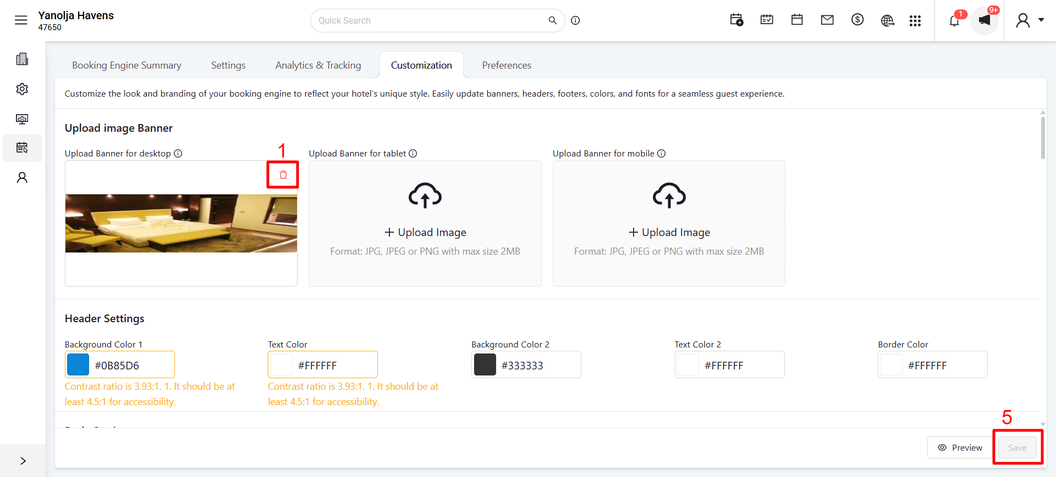Image resolution: width=1056 pixels, height=477 pixels.
Task: Open the booking engine icon in sidebar
Action: click(22, 148)
